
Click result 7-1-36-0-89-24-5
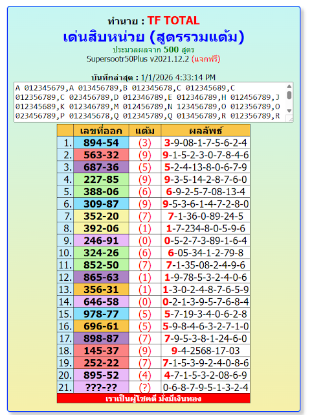tap(206, 216)
